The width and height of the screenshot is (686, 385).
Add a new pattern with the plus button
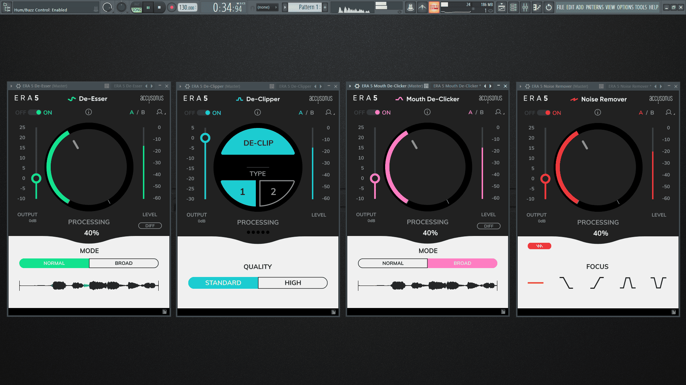(325, 7)
